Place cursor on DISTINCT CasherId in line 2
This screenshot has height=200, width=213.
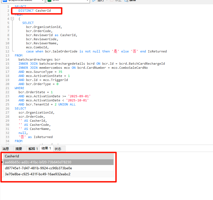[35, 11]
